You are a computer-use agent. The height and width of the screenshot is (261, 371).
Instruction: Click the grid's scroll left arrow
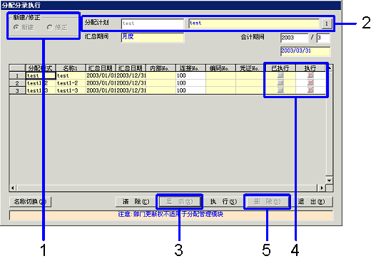click(x=13, y=188)
